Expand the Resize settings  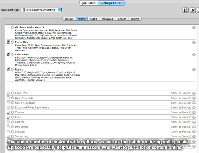coord(12,69)
